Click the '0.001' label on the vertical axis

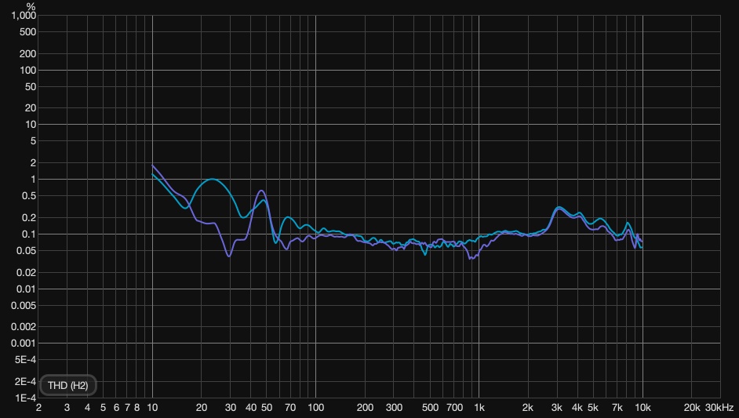tap(24, 343)
